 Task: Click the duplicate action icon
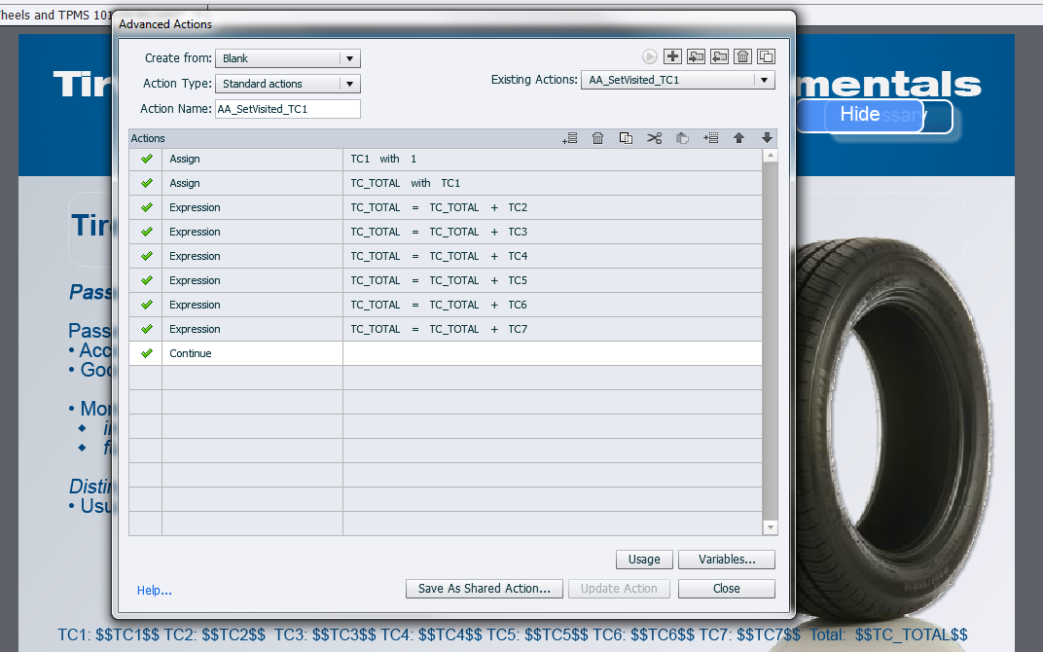click(x=766, y=56)
